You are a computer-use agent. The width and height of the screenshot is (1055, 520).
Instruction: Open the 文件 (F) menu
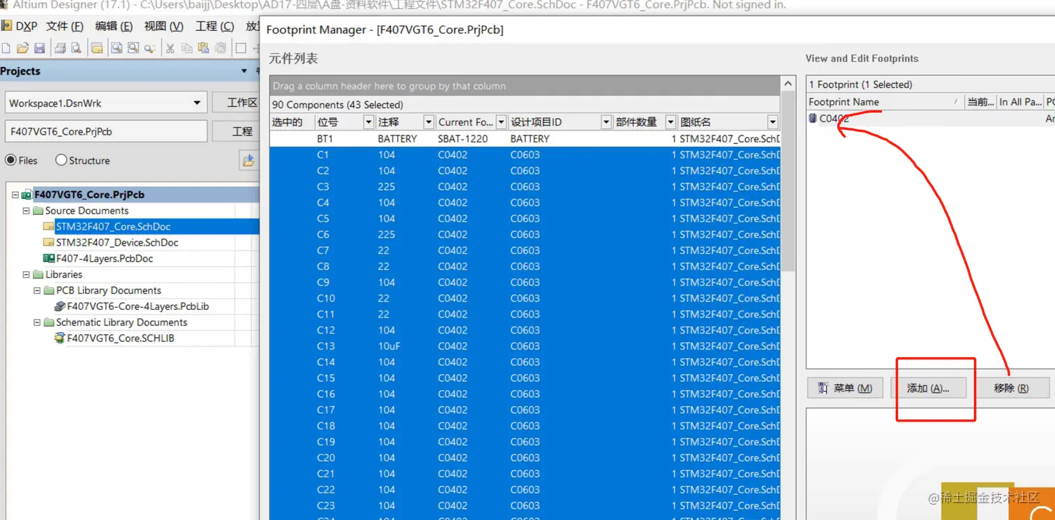[x=65, y=26]
